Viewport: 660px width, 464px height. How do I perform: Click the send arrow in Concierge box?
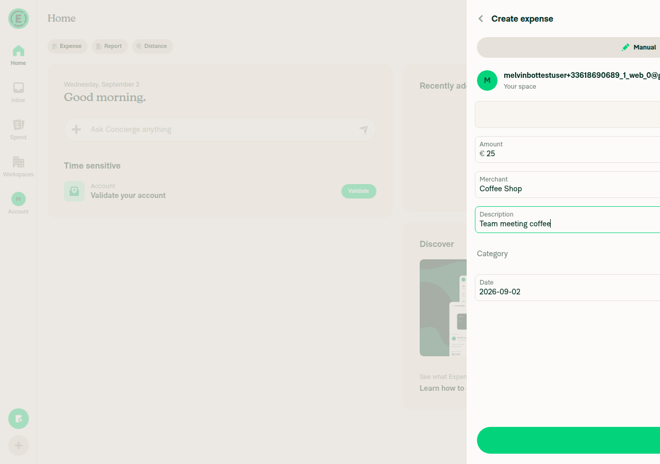(364, 129)
